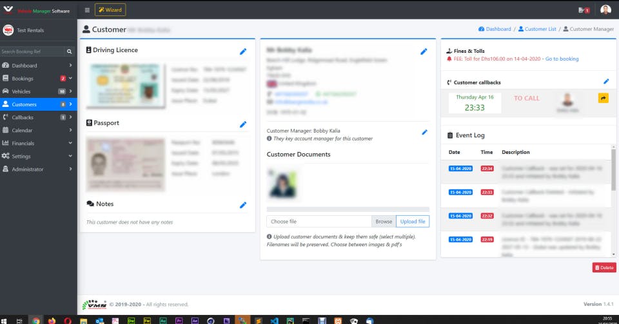Open the driving licence image thumbnail
The image size is (619, 324).
pos(126,86)
